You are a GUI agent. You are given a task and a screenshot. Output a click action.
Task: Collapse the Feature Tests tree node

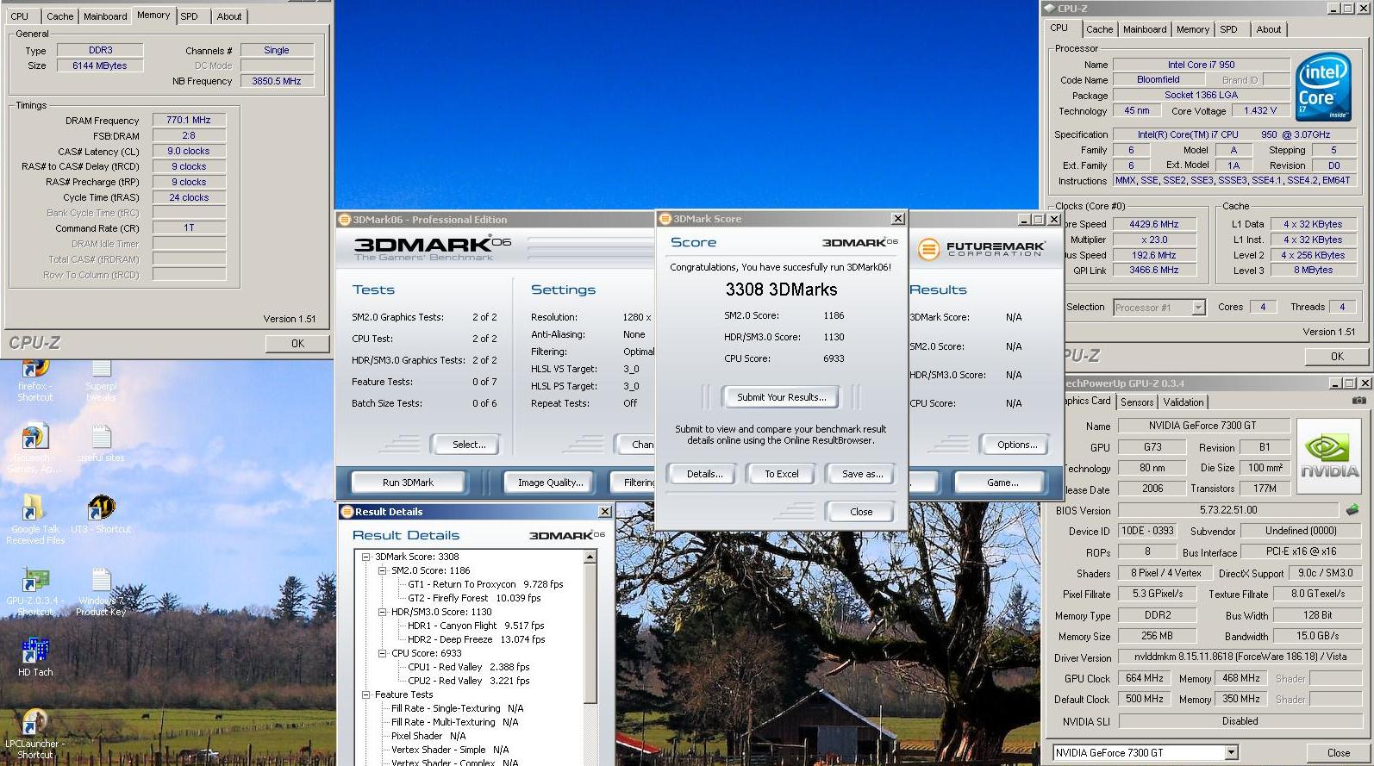click(366, 694)
